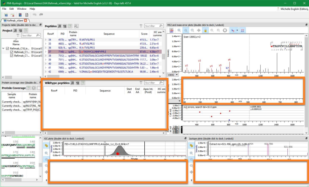
Task: Expand highlighted peptide row 37
Action: pyautogui.click(x=46, y=51)
